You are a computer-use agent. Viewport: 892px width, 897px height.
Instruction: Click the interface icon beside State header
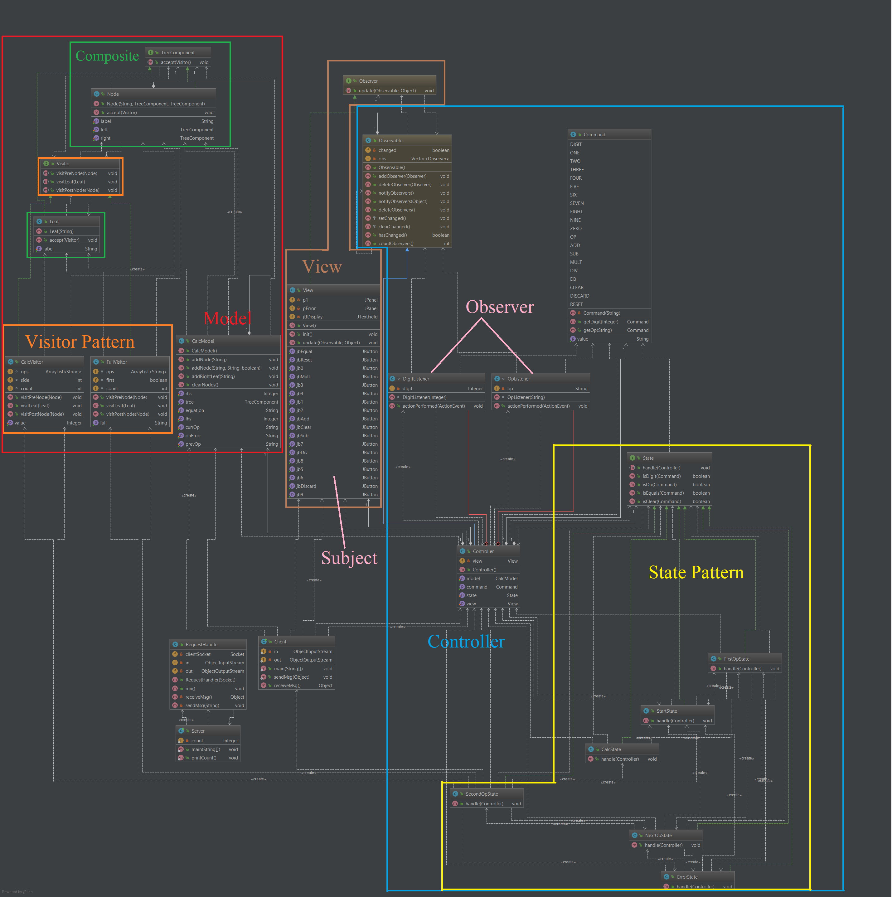pos(633,458)
